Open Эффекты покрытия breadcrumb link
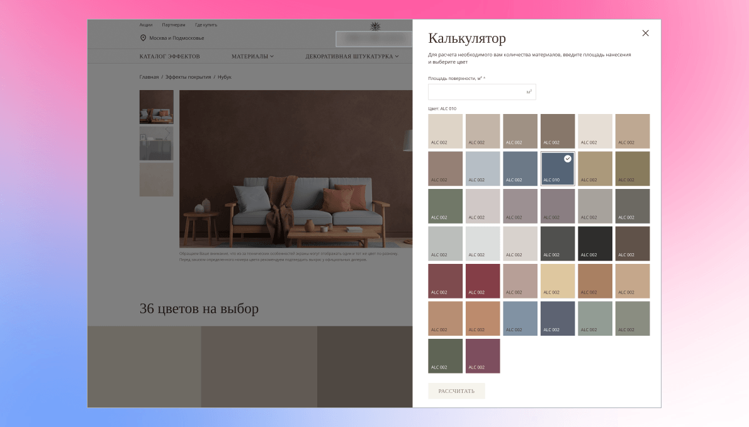749x427 pixels. (x=188, y=77)
